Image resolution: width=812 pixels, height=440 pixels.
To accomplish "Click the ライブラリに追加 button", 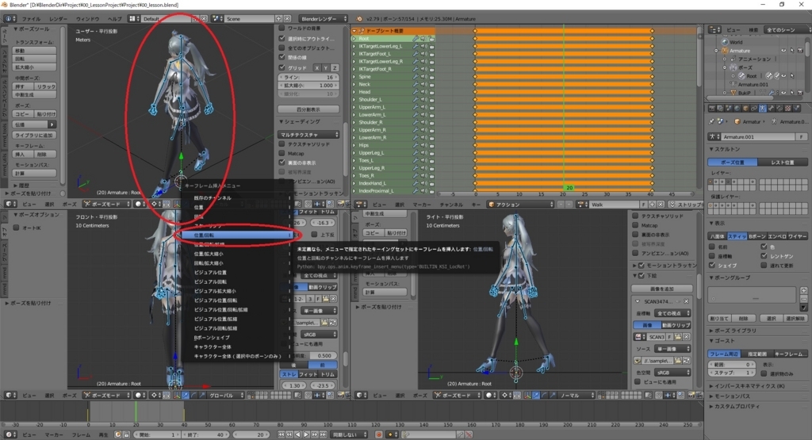I will [35, 135].
